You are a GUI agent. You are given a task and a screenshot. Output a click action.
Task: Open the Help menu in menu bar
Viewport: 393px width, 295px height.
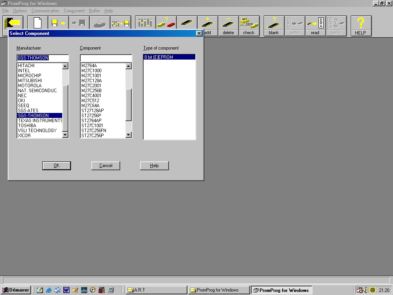(109, 11)
